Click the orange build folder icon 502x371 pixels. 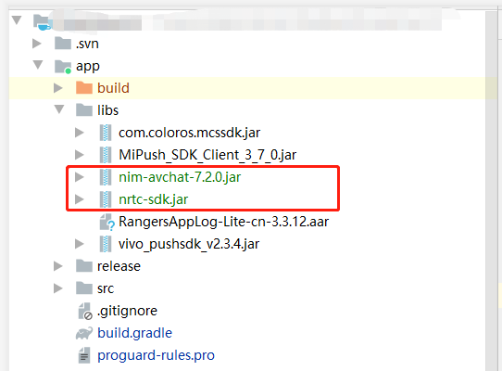pyautogui.click(x=84, y=87)
